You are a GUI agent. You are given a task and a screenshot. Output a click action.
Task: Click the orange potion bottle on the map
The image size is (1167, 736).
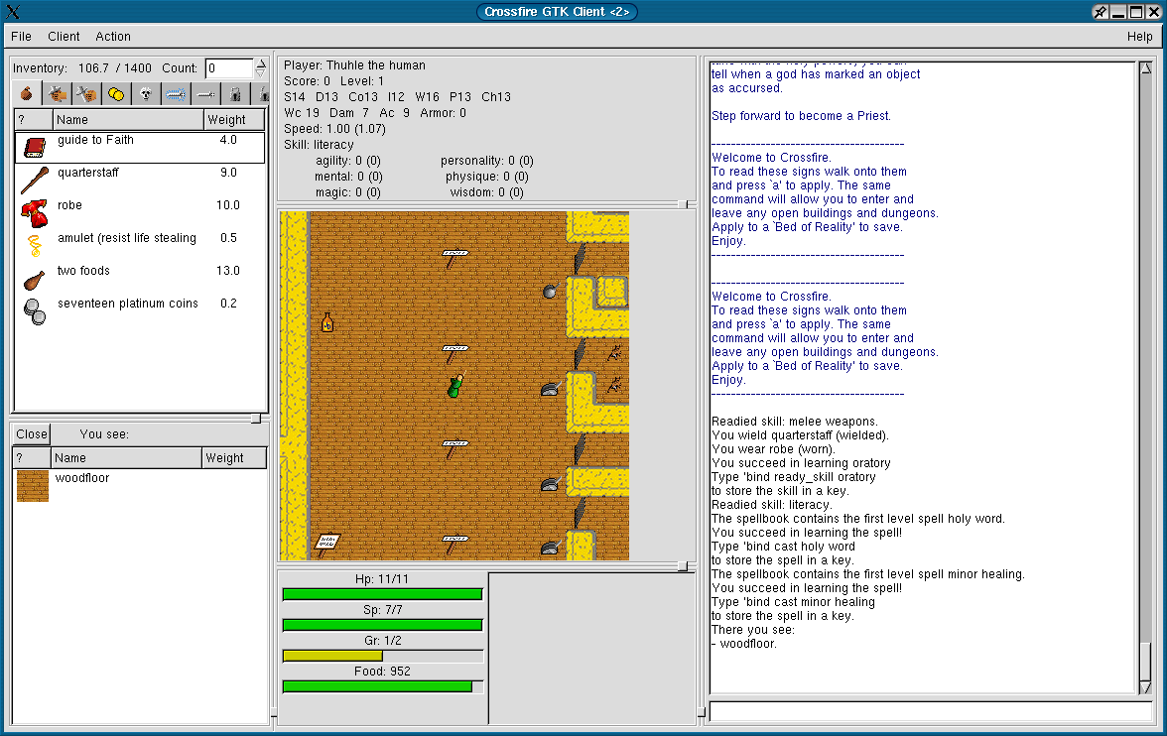[326, 322]
